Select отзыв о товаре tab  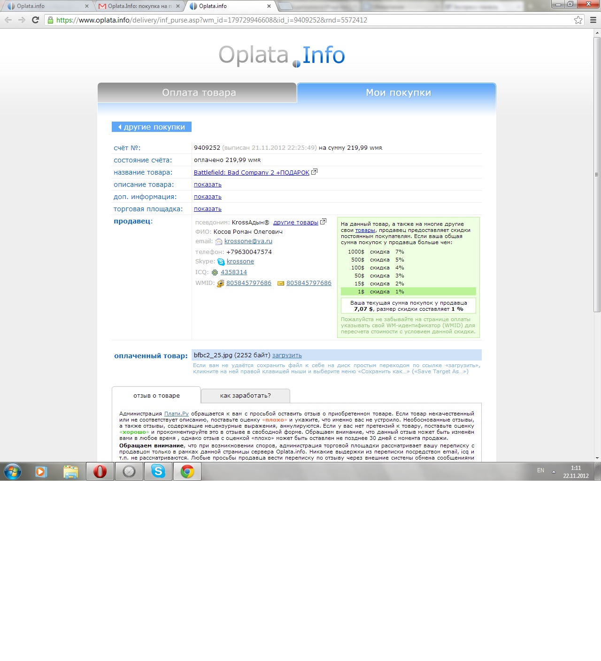coord(156,395)
